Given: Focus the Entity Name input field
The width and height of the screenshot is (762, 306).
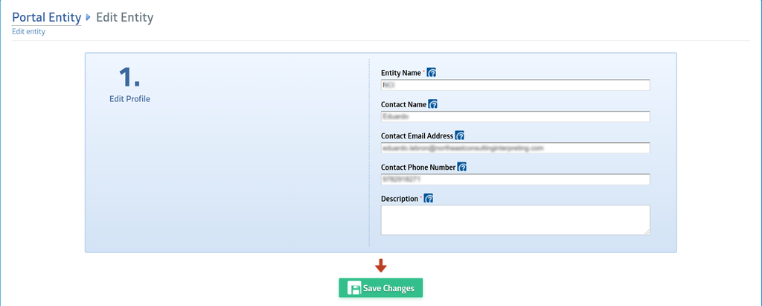Looking at the screenshot, I should (515, 85).
